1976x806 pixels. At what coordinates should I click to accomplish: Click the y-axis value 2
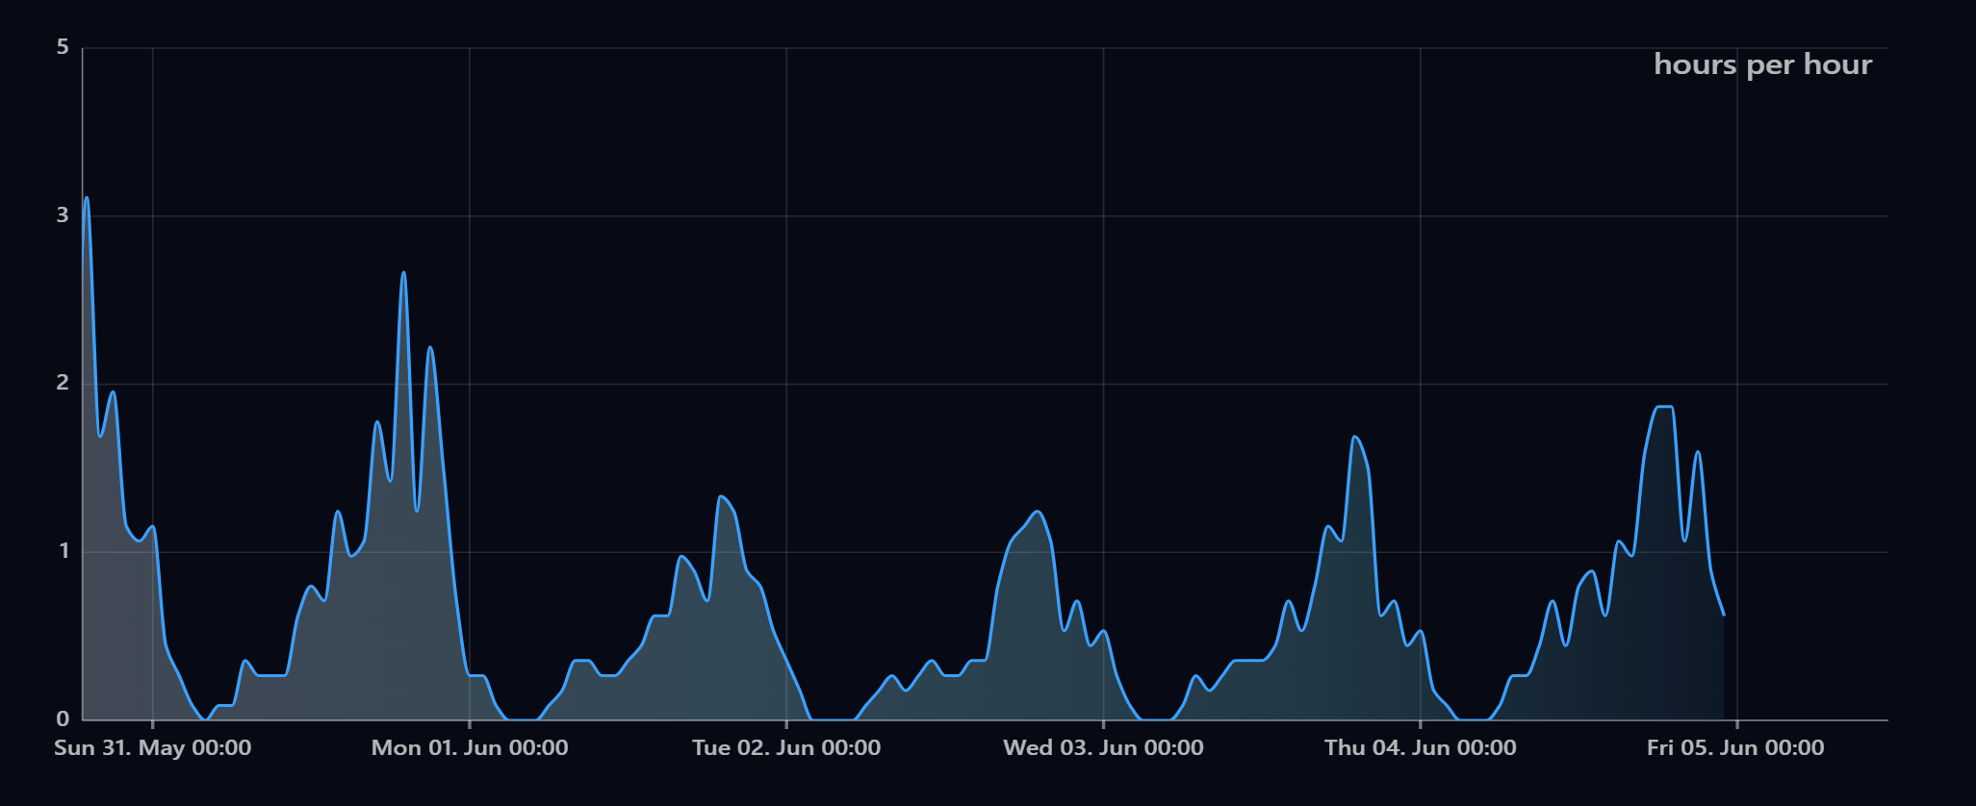(x=63, y=383)
